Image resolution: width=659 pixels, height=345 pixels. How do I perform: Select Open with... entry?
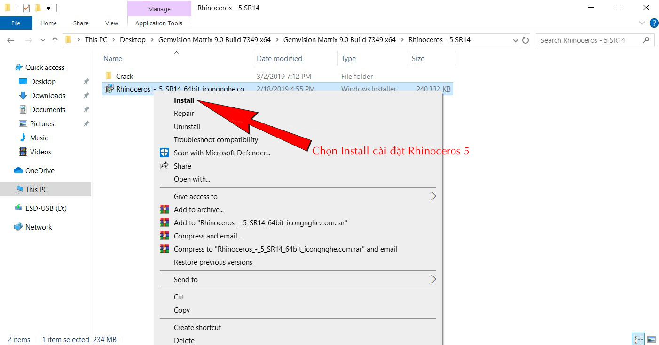[192, 179]
